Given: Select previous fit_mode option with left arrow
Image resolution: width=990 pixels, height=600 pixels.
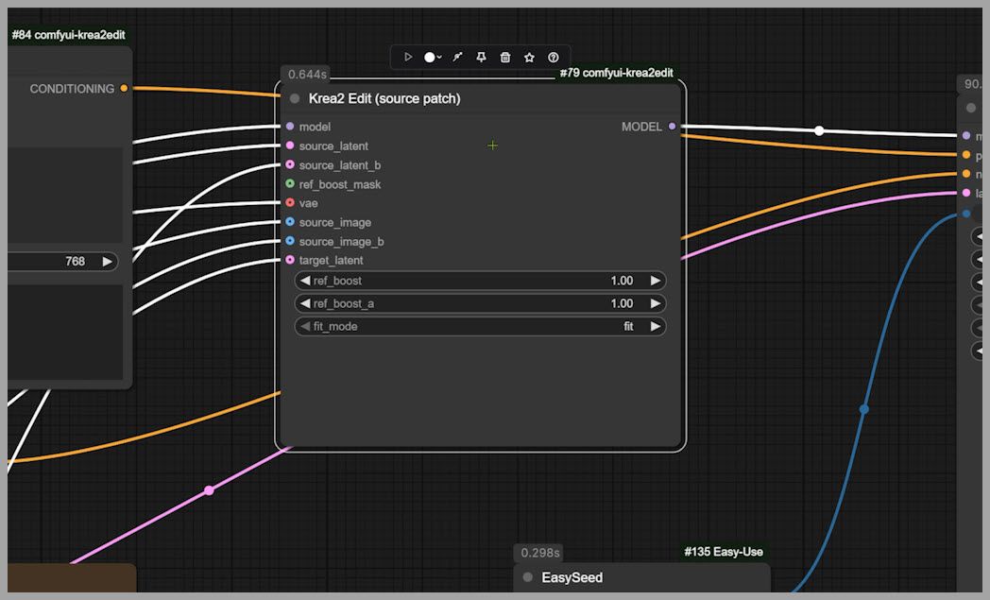Looking at the screenshot, I should point(305,326).
